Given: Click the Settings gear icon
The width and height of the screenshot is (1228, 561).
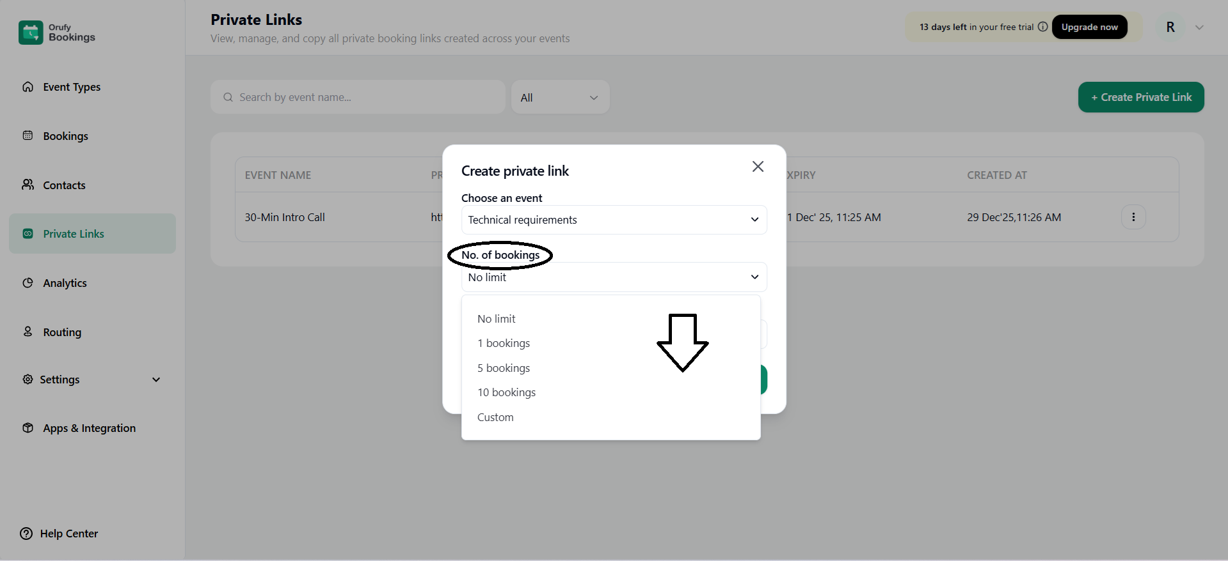Looking at the screenshot, I should tap(28, 379).
